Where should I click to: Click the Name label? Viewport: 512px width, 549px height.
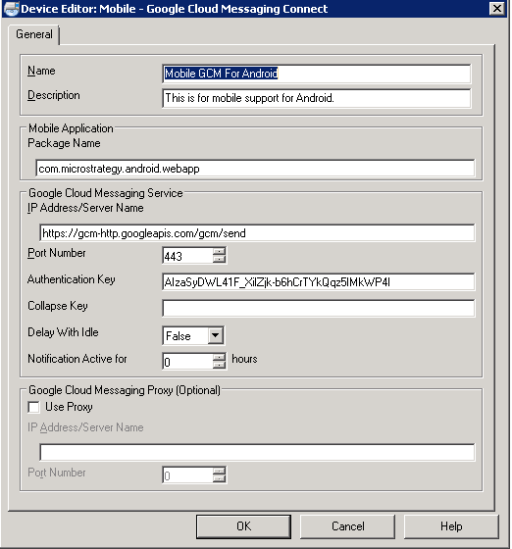(x=41, y=71)
